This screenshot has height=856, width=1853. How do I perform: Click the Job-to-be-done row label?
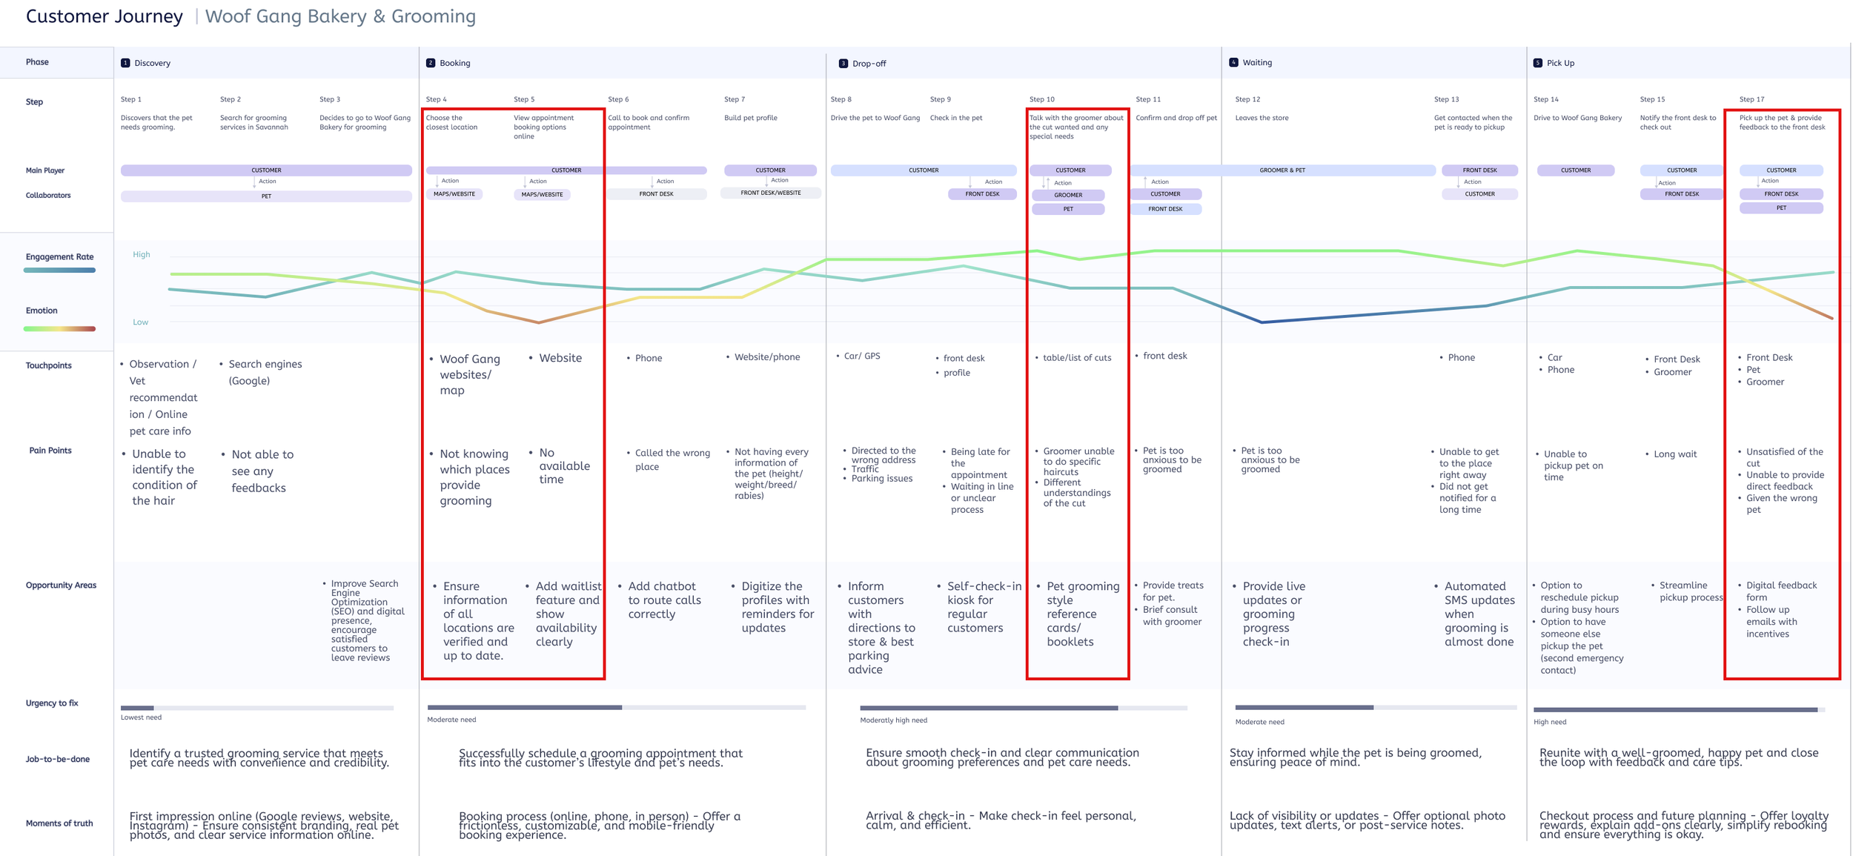pyautogui.click(x=58, y=759)
